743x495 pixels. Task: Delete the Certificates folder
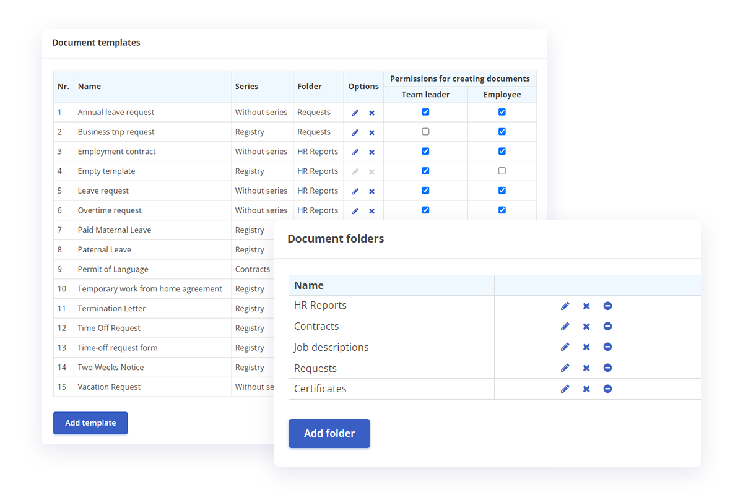586,389
